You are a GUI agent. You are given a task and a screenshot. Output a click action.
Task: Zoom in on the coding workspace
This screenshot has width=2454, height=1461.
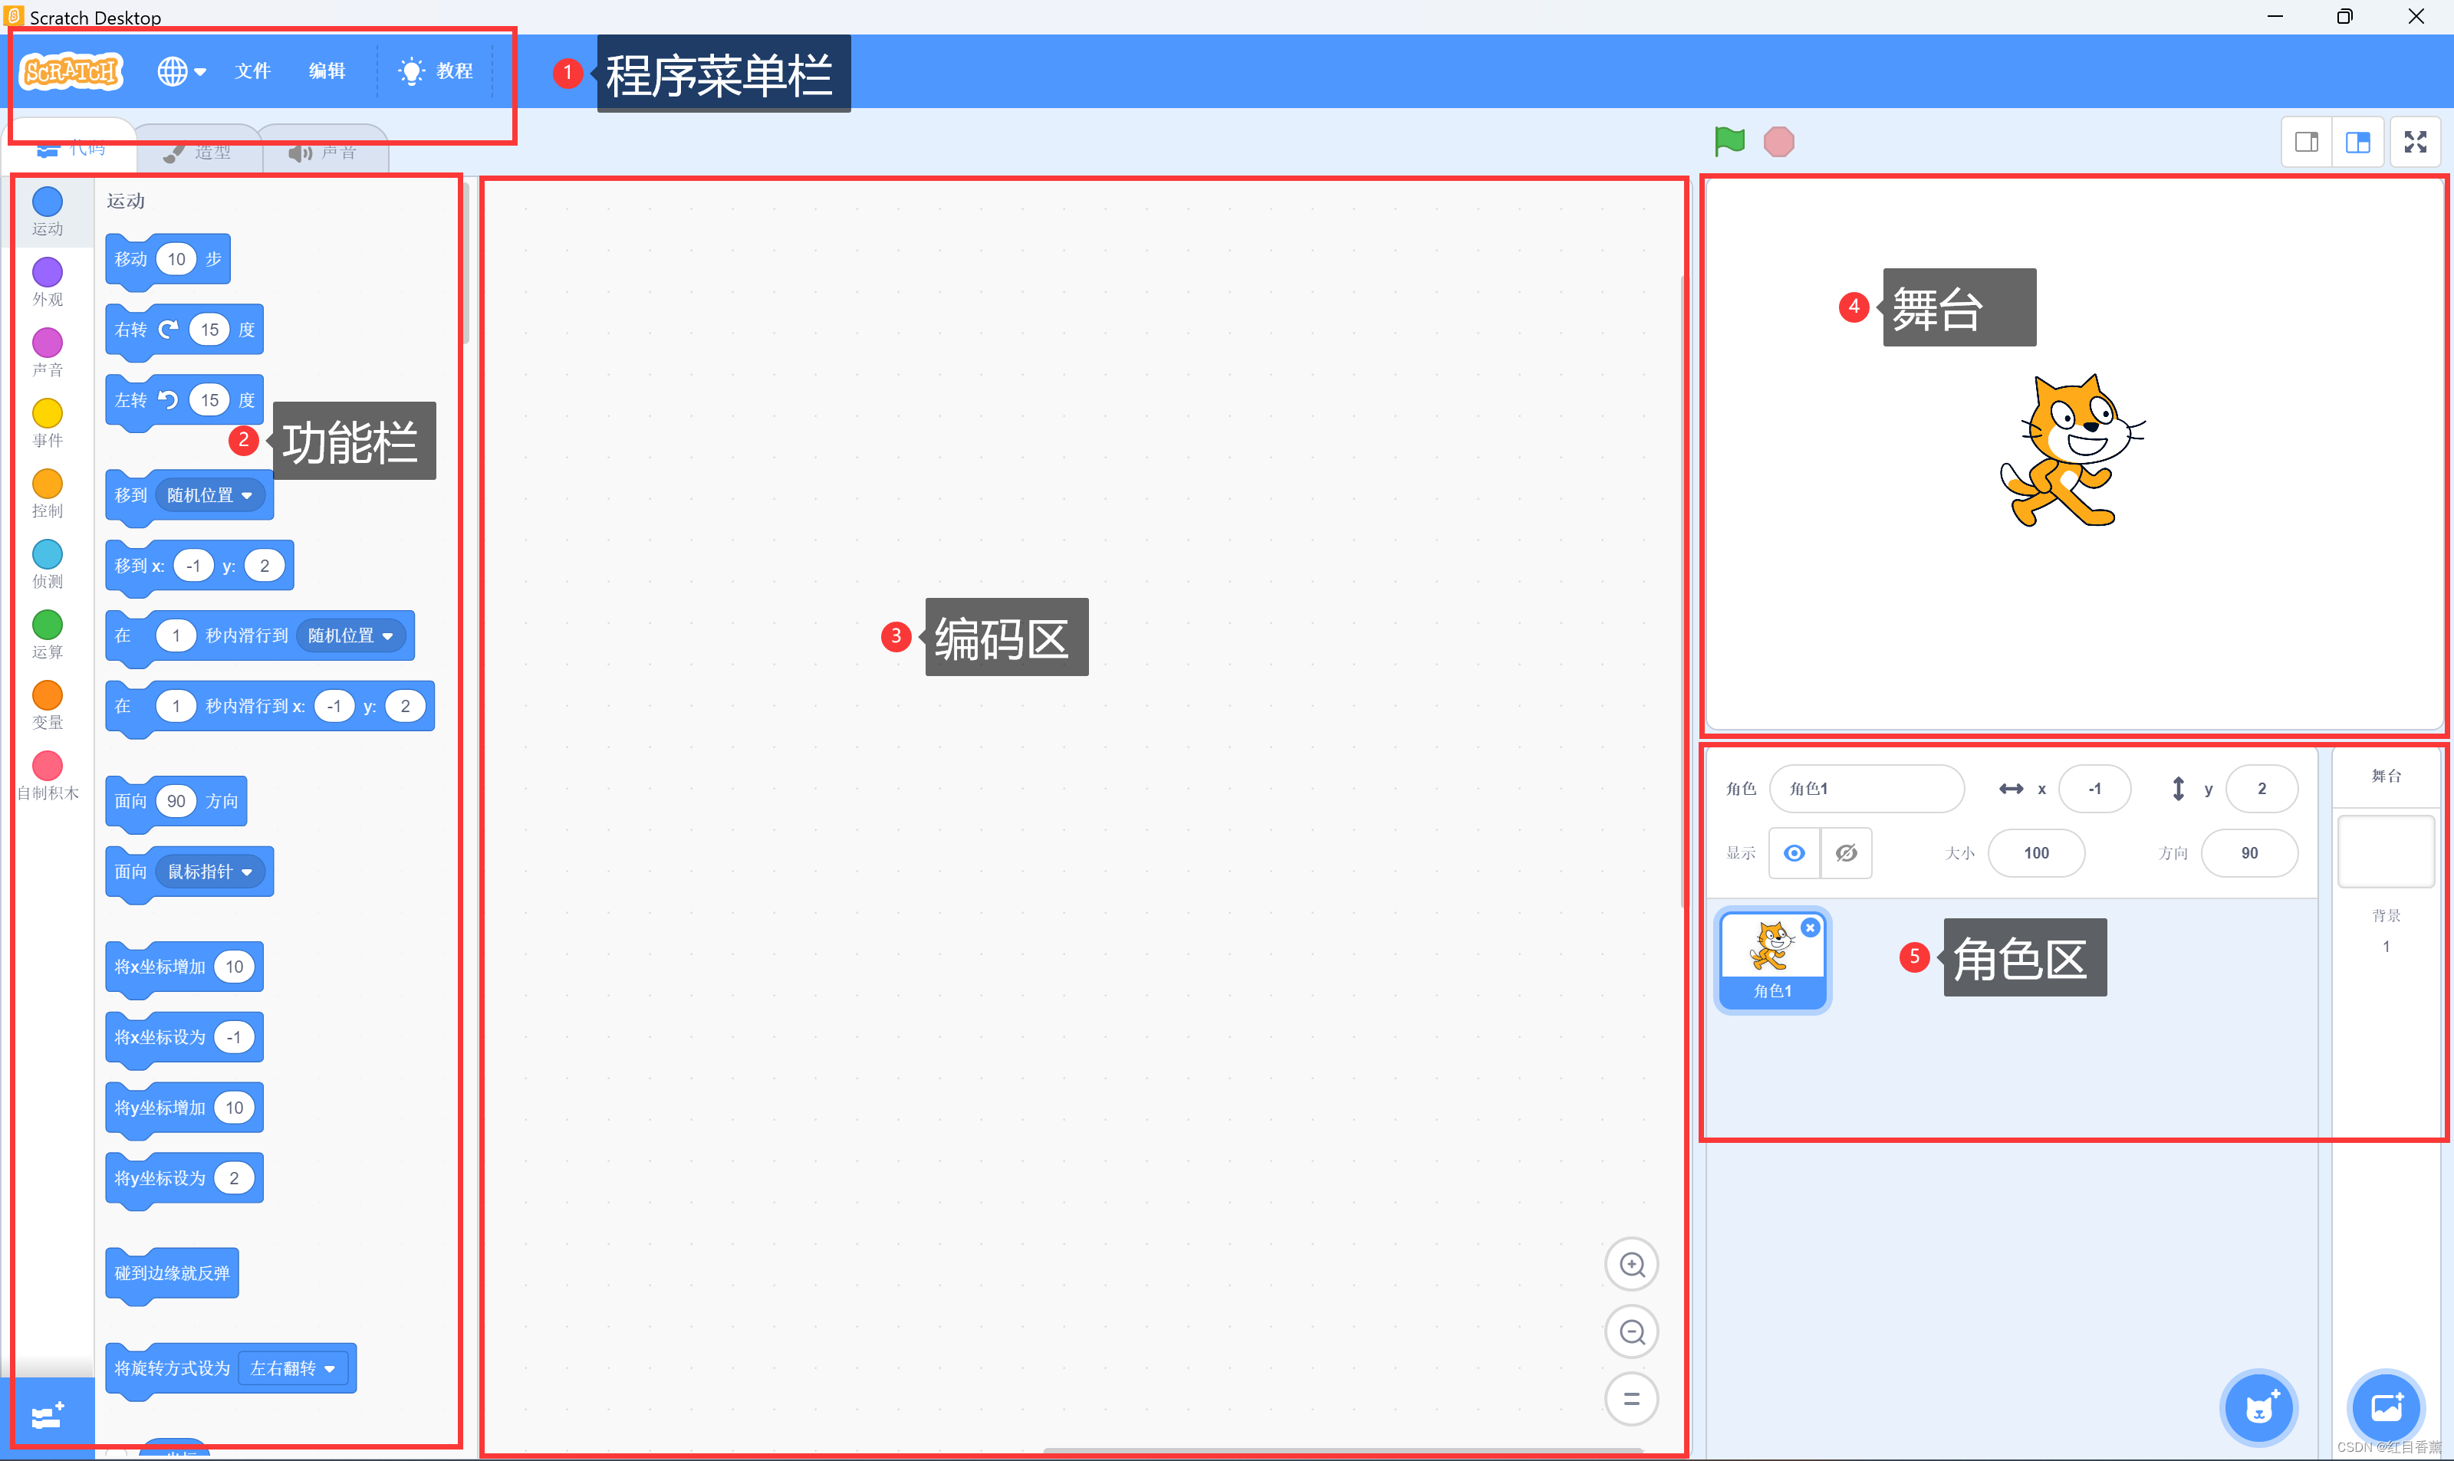click(x=1632, y=1264)
